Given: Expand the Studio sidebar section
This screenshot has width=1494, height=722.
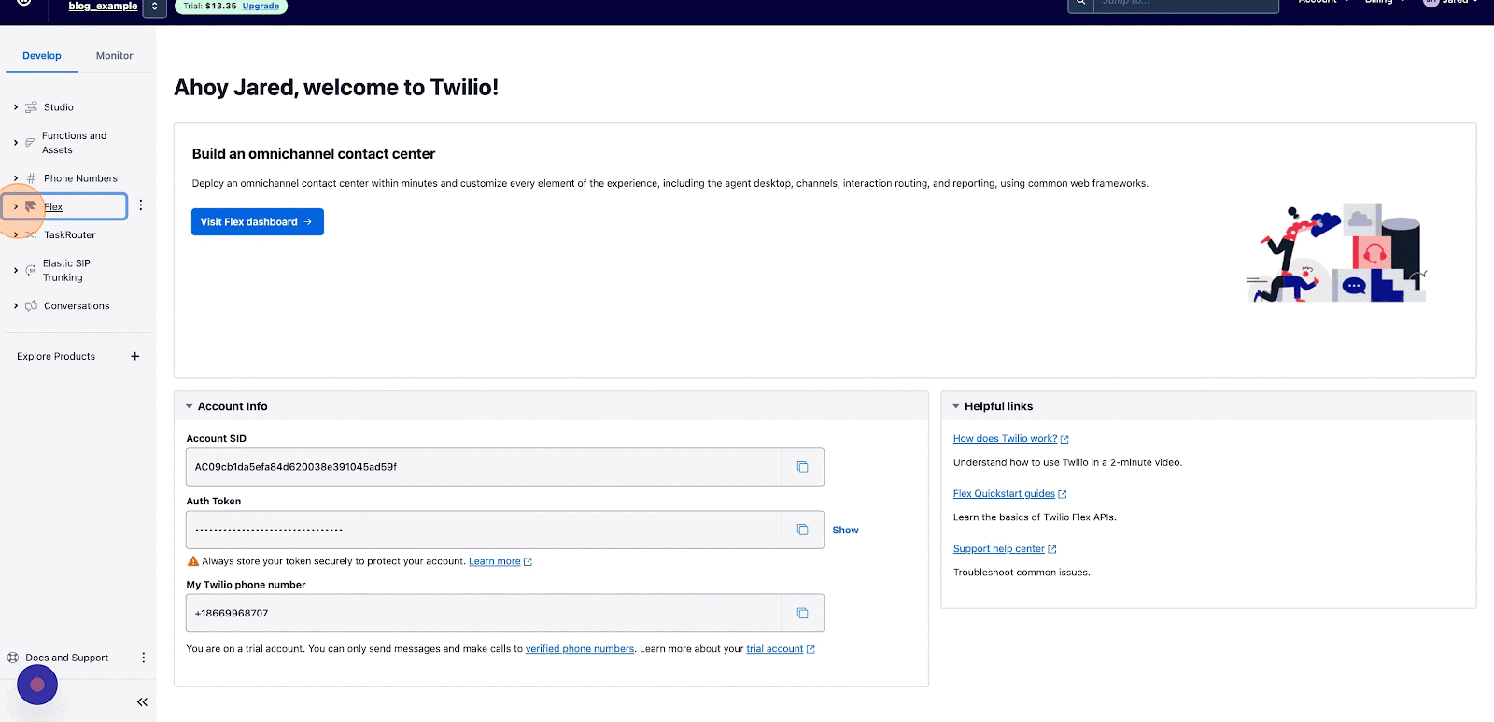Looking at the screenshot, I should pyautogui.click(x=16, y=107).
